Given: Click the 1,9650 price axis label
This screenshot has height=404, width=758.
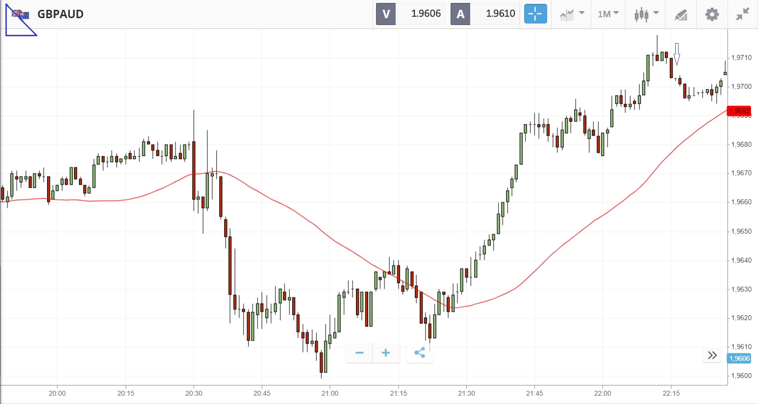Looking at the screenshot, I should (x=741, y=231).
